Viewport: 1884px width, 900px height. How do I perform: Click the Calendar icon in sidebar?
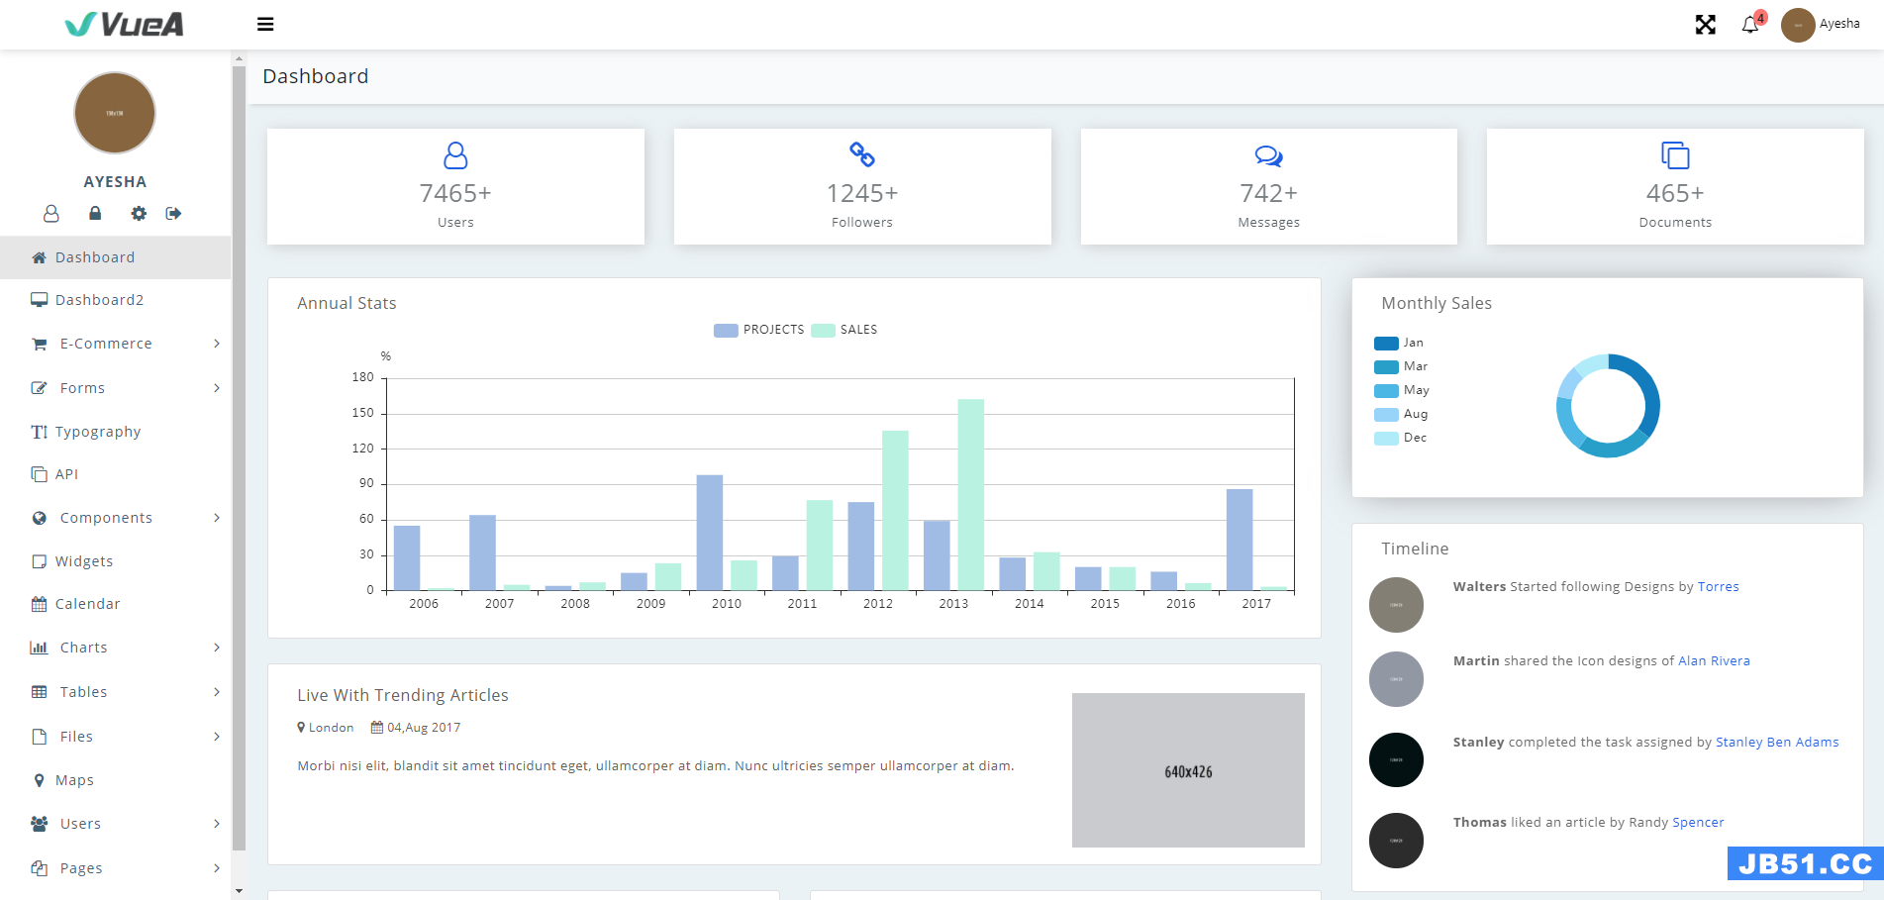click(x=39, y=604)
